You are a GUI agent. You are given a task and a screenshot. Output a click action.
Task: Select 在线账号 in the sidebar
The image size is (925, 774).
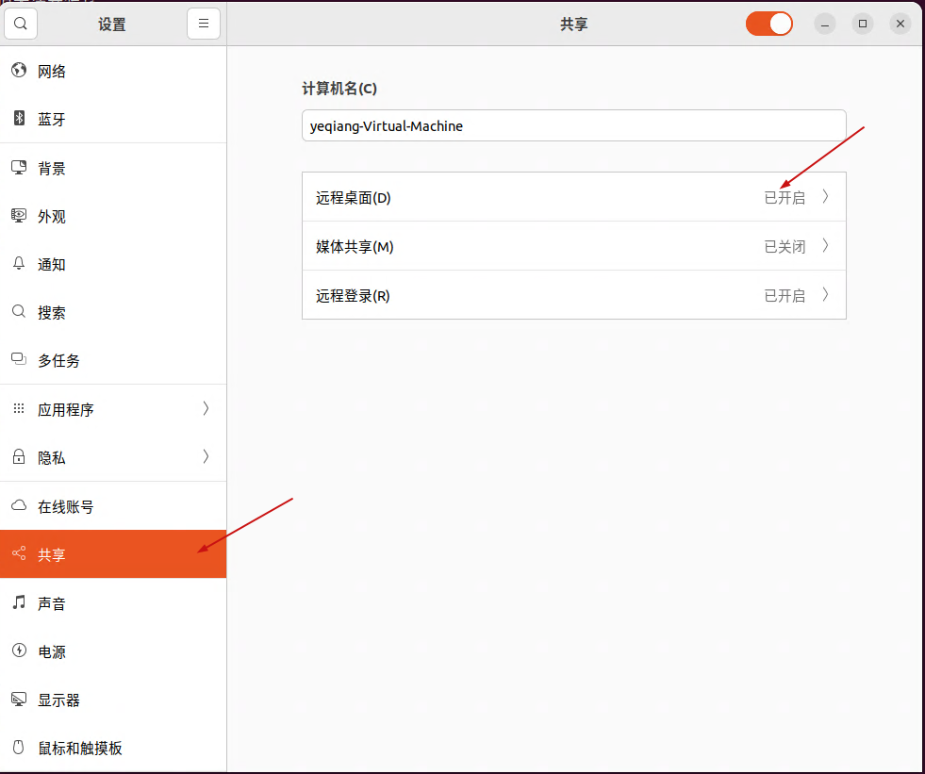coord(113,506)
